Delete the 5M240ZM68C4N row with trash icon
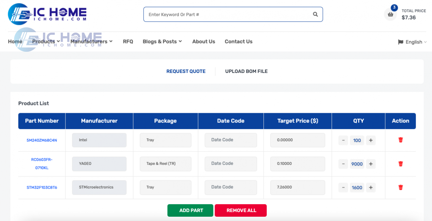The width and height of the screenshot is (432, 221). pyautogui.click(x=401, y=140)
